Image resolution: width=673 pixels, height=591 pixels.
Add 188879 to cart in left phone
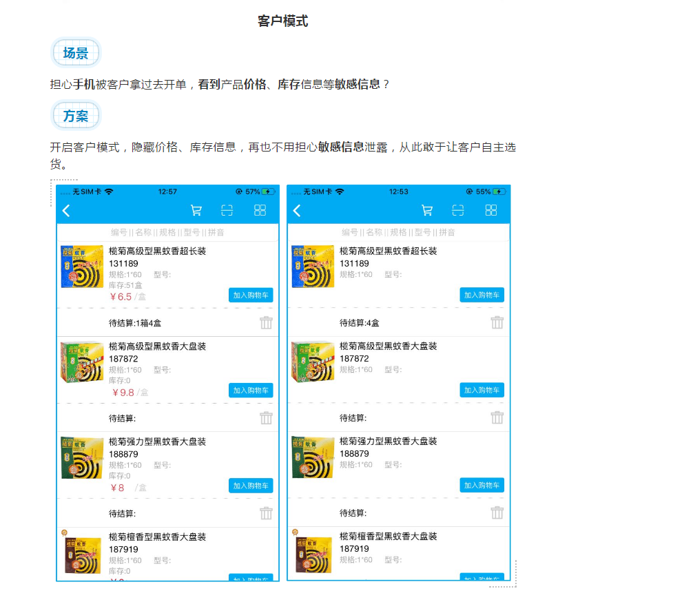251,486
